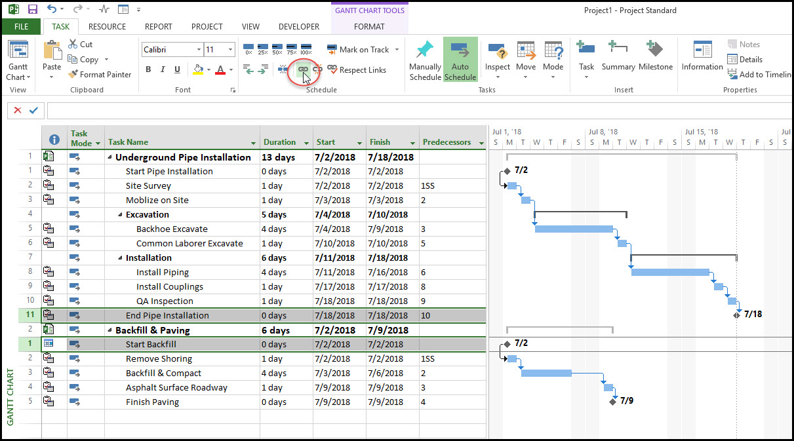Open task Information dialog
Viewport: 794px width, 441px height.
[702, 56]
